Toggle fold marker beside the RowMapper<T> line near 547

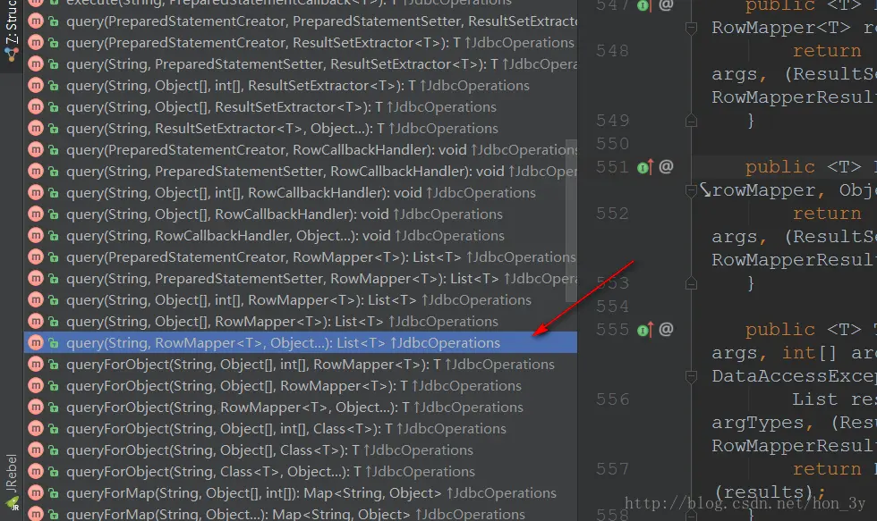691,28
